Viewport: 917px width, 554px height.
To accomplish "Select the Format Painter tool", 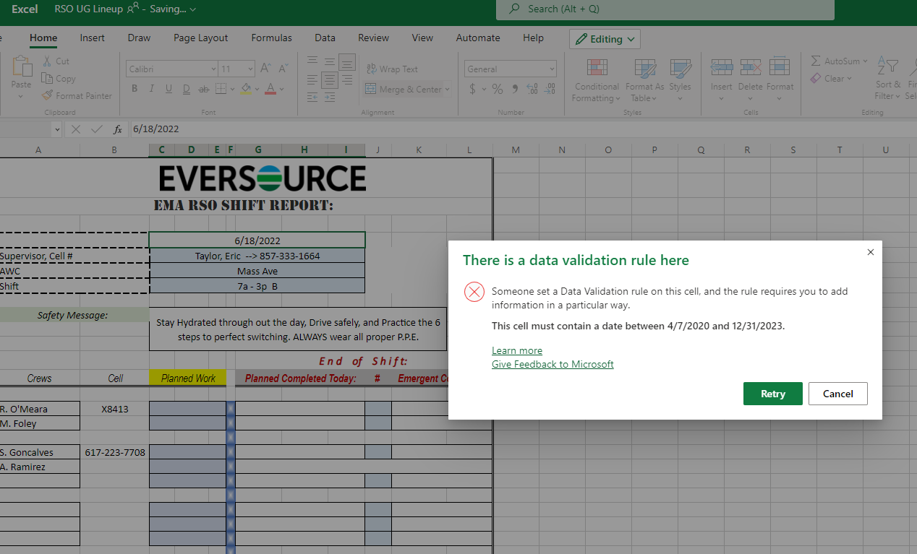I will pyautogui.click(x=77, y=95).
